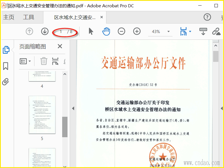Screen dimensions: 224x168
Task: Switch to the 工具 tab
Action: 29,17
